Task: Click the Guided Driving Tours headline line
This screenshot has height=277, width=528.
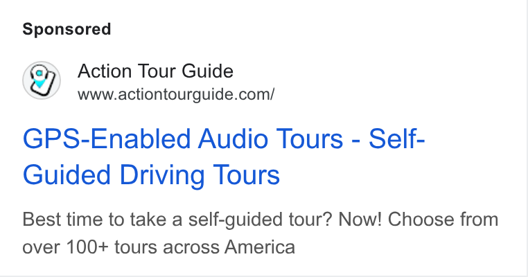Action: 151,175
